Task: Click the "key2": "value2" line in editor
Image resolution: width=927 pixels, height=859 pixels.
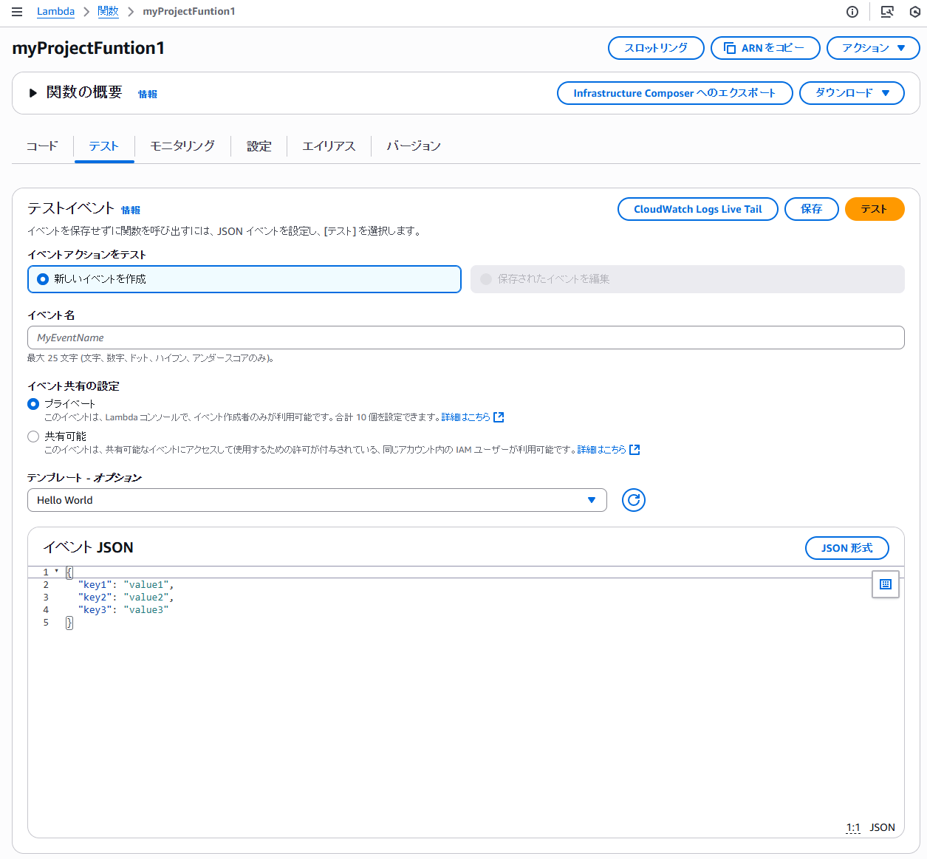Action: pyautogui.click(x=126, y=598)
